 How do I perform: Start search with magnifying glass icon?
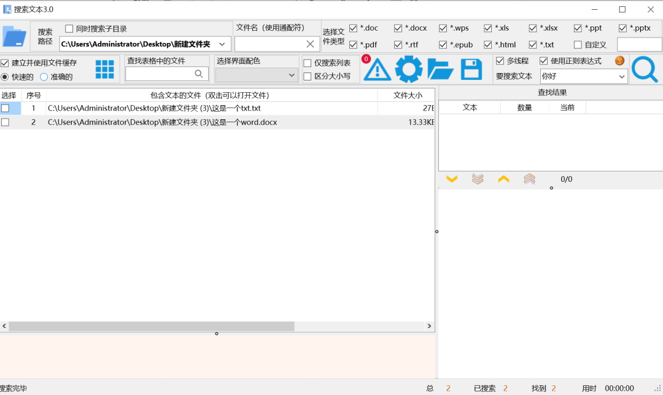click(644, 69)
